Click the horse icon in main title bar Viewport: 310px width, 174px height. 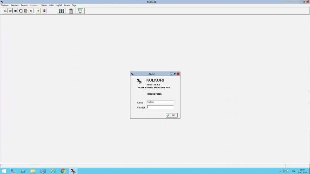(2, 2)
